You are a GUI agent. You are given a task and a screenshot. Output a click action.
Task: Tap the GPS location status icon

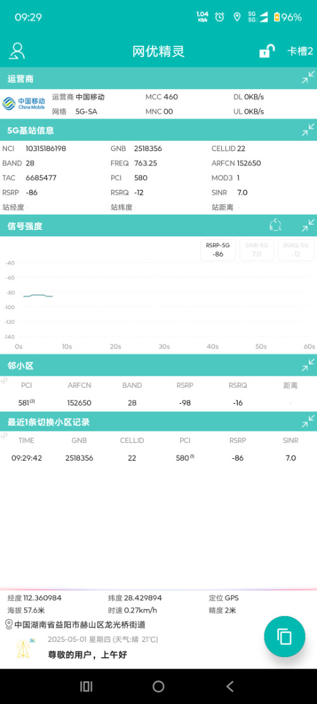(237, 17)
